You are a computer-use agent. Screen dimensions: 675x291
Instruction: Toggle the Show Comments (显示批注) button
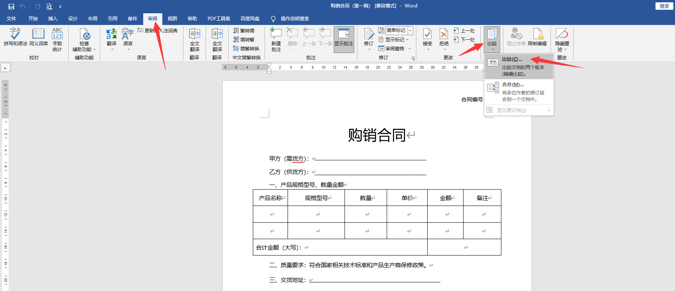(344, 37)
